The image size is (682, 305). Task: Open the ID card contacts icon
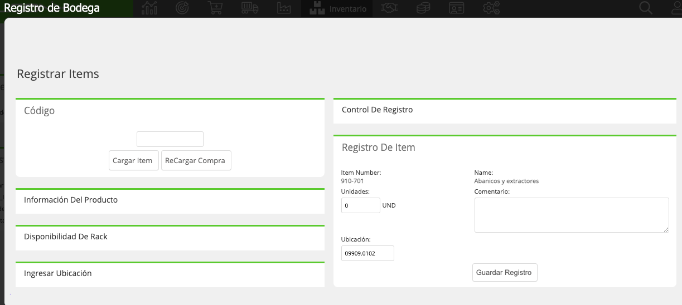point(457,8)
